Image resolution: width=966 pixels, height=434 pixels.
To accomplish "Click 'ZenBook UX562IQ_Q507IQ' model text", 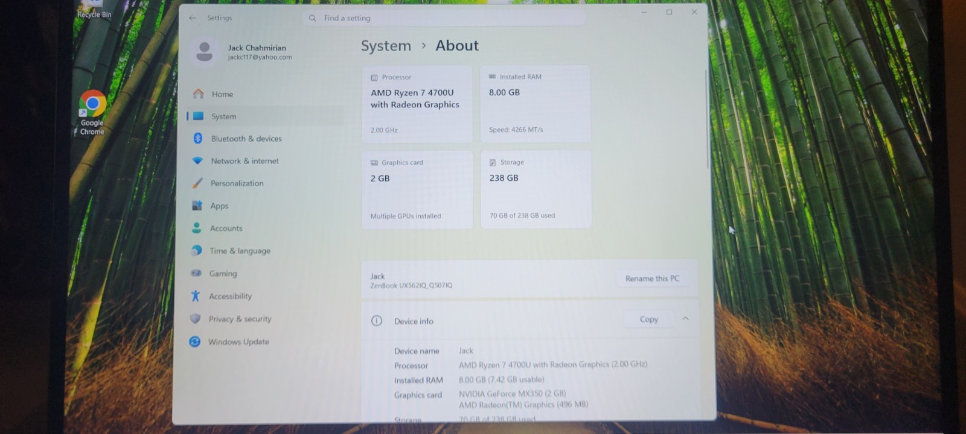I will [411, 286].
